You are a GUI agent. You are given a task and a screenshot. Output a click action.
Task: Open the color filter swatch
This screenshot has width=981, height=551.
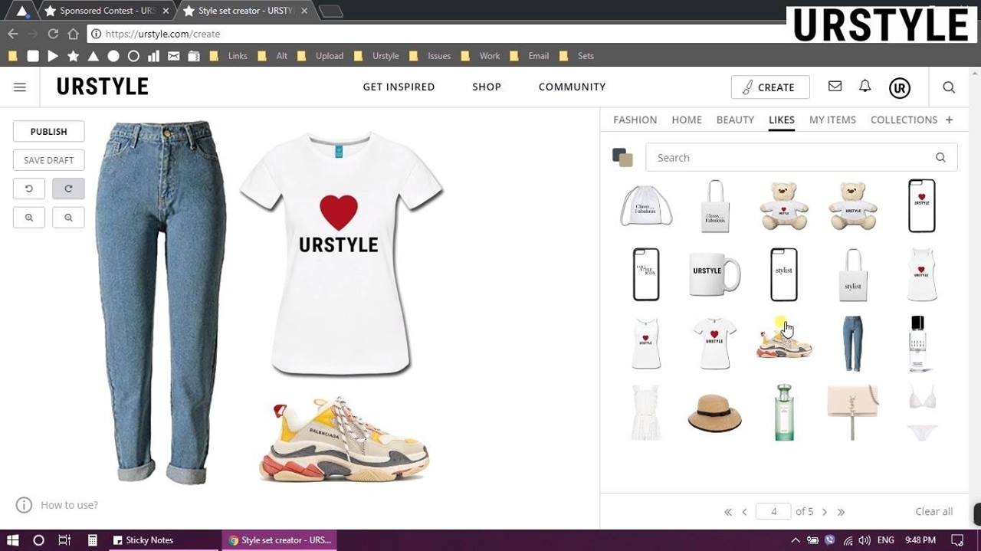click(x=622, y=157)
